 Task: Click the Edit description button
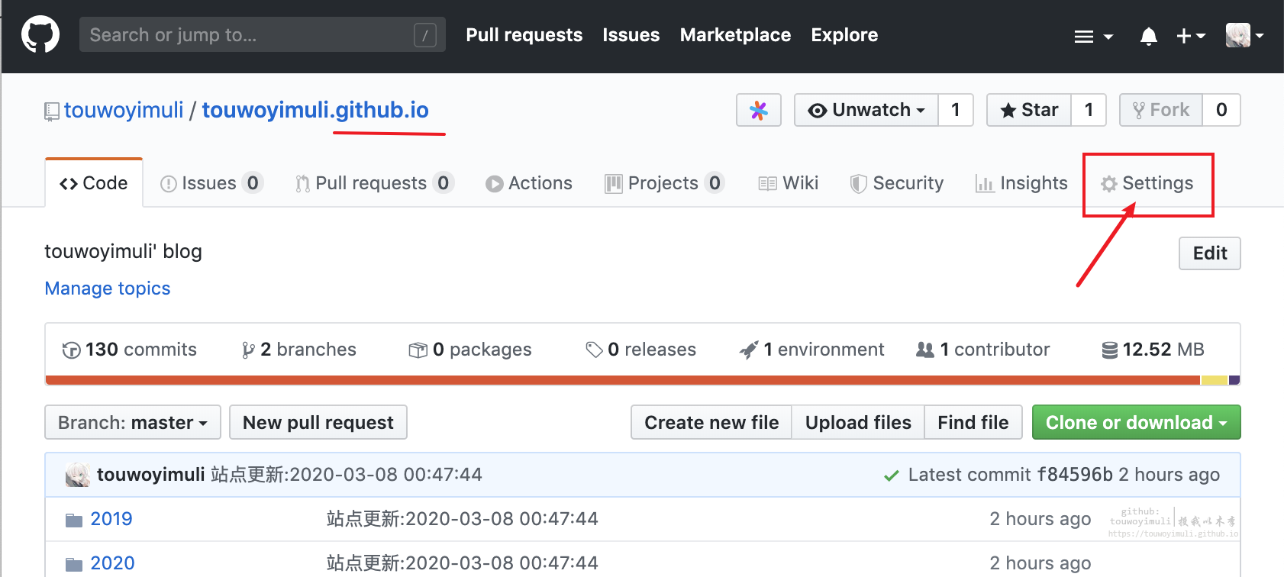click(1210, 253)
